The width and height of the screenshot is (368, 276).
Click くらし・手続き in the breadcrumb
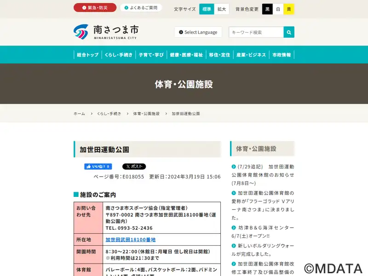tap(109, 114)
